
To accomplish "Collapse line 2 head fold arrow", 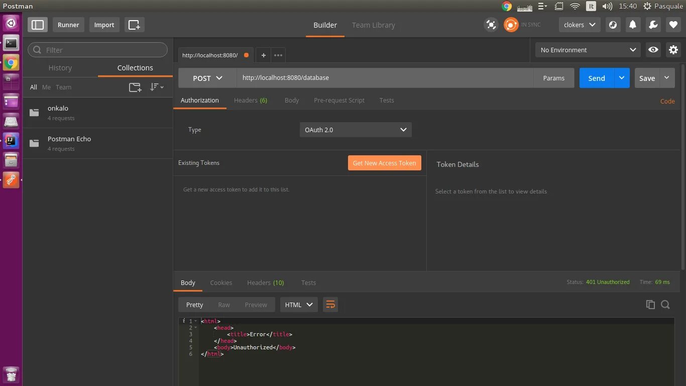I will [196, 328].
